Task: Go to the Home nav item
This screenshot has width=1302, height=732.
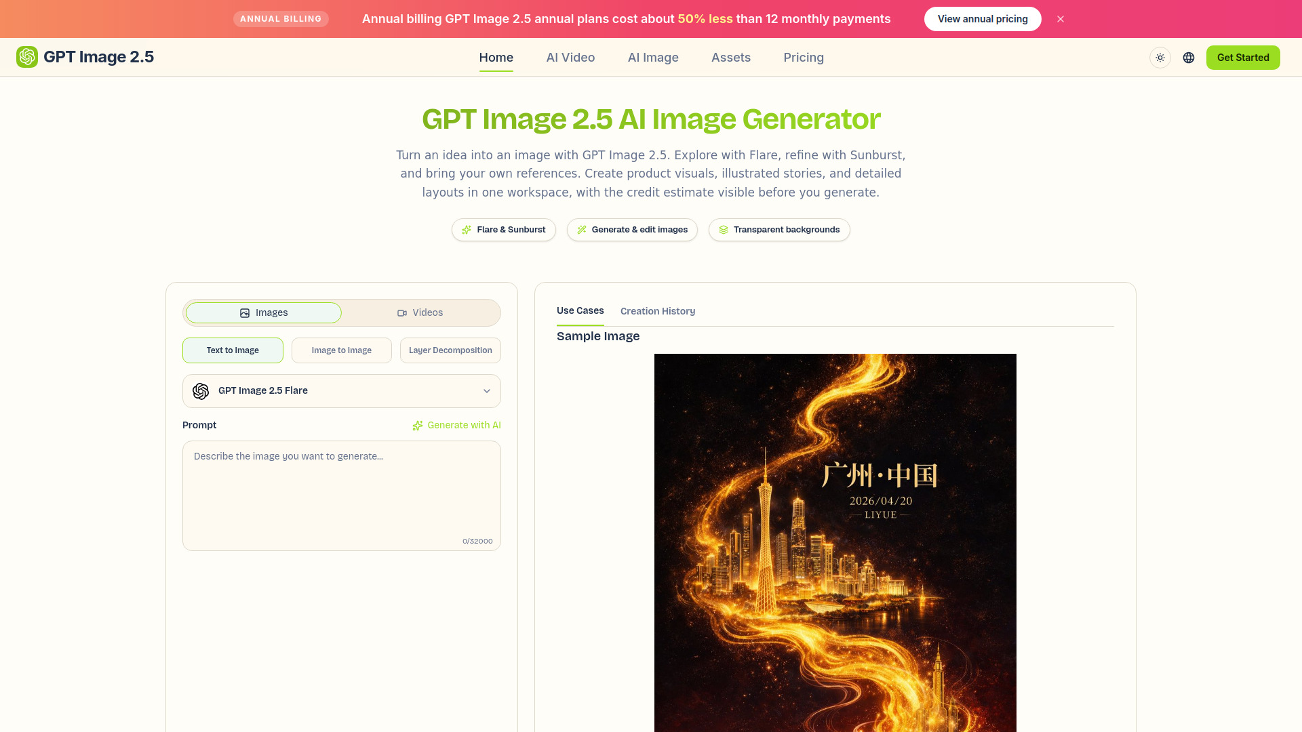Action: pyautogui.click(x=496, y=58)
